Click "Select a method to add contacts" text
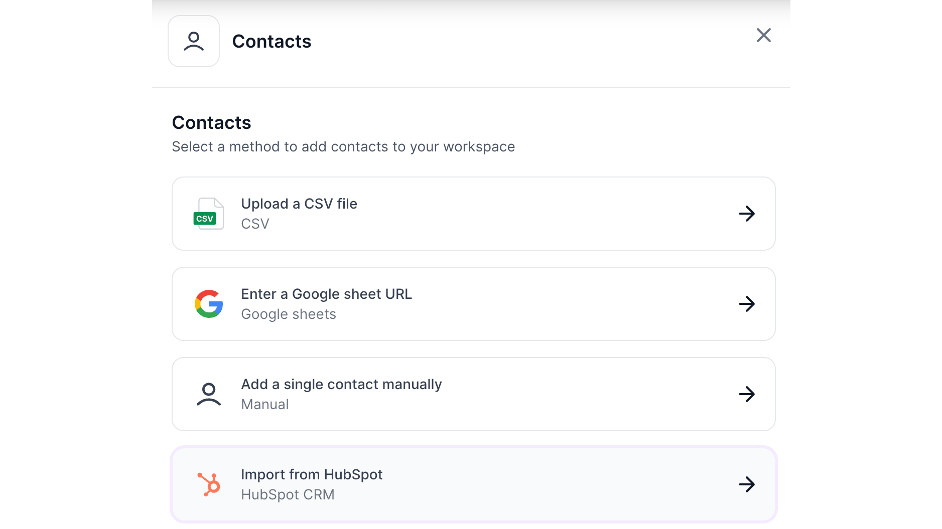Image resolution: width=942 pixels, height=529 pixels. [x=343, y=147]
